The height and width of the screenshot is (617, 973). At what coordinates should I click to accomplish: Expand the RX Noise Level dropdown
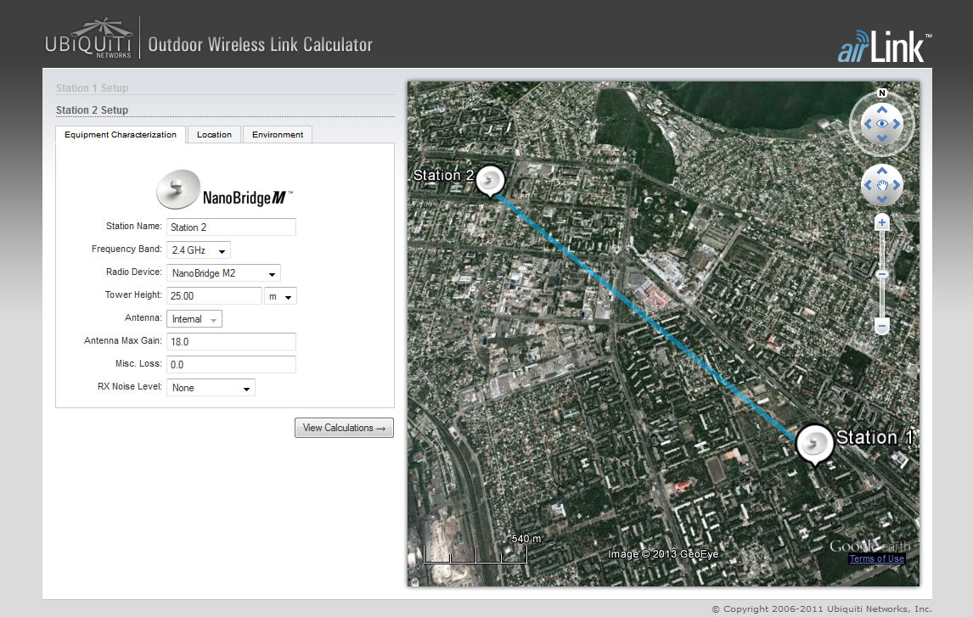(x=211, y=388)
